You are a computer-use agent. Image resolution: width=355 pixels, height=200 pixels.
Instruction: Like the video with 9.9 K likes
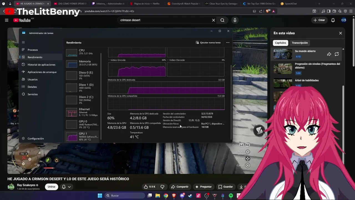coord(150,187)
